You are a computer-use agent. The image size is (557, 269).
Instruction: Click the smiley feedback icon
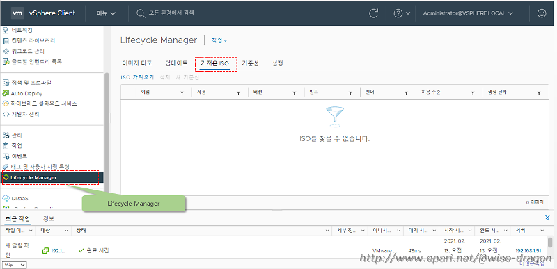[x=542, y=13]
